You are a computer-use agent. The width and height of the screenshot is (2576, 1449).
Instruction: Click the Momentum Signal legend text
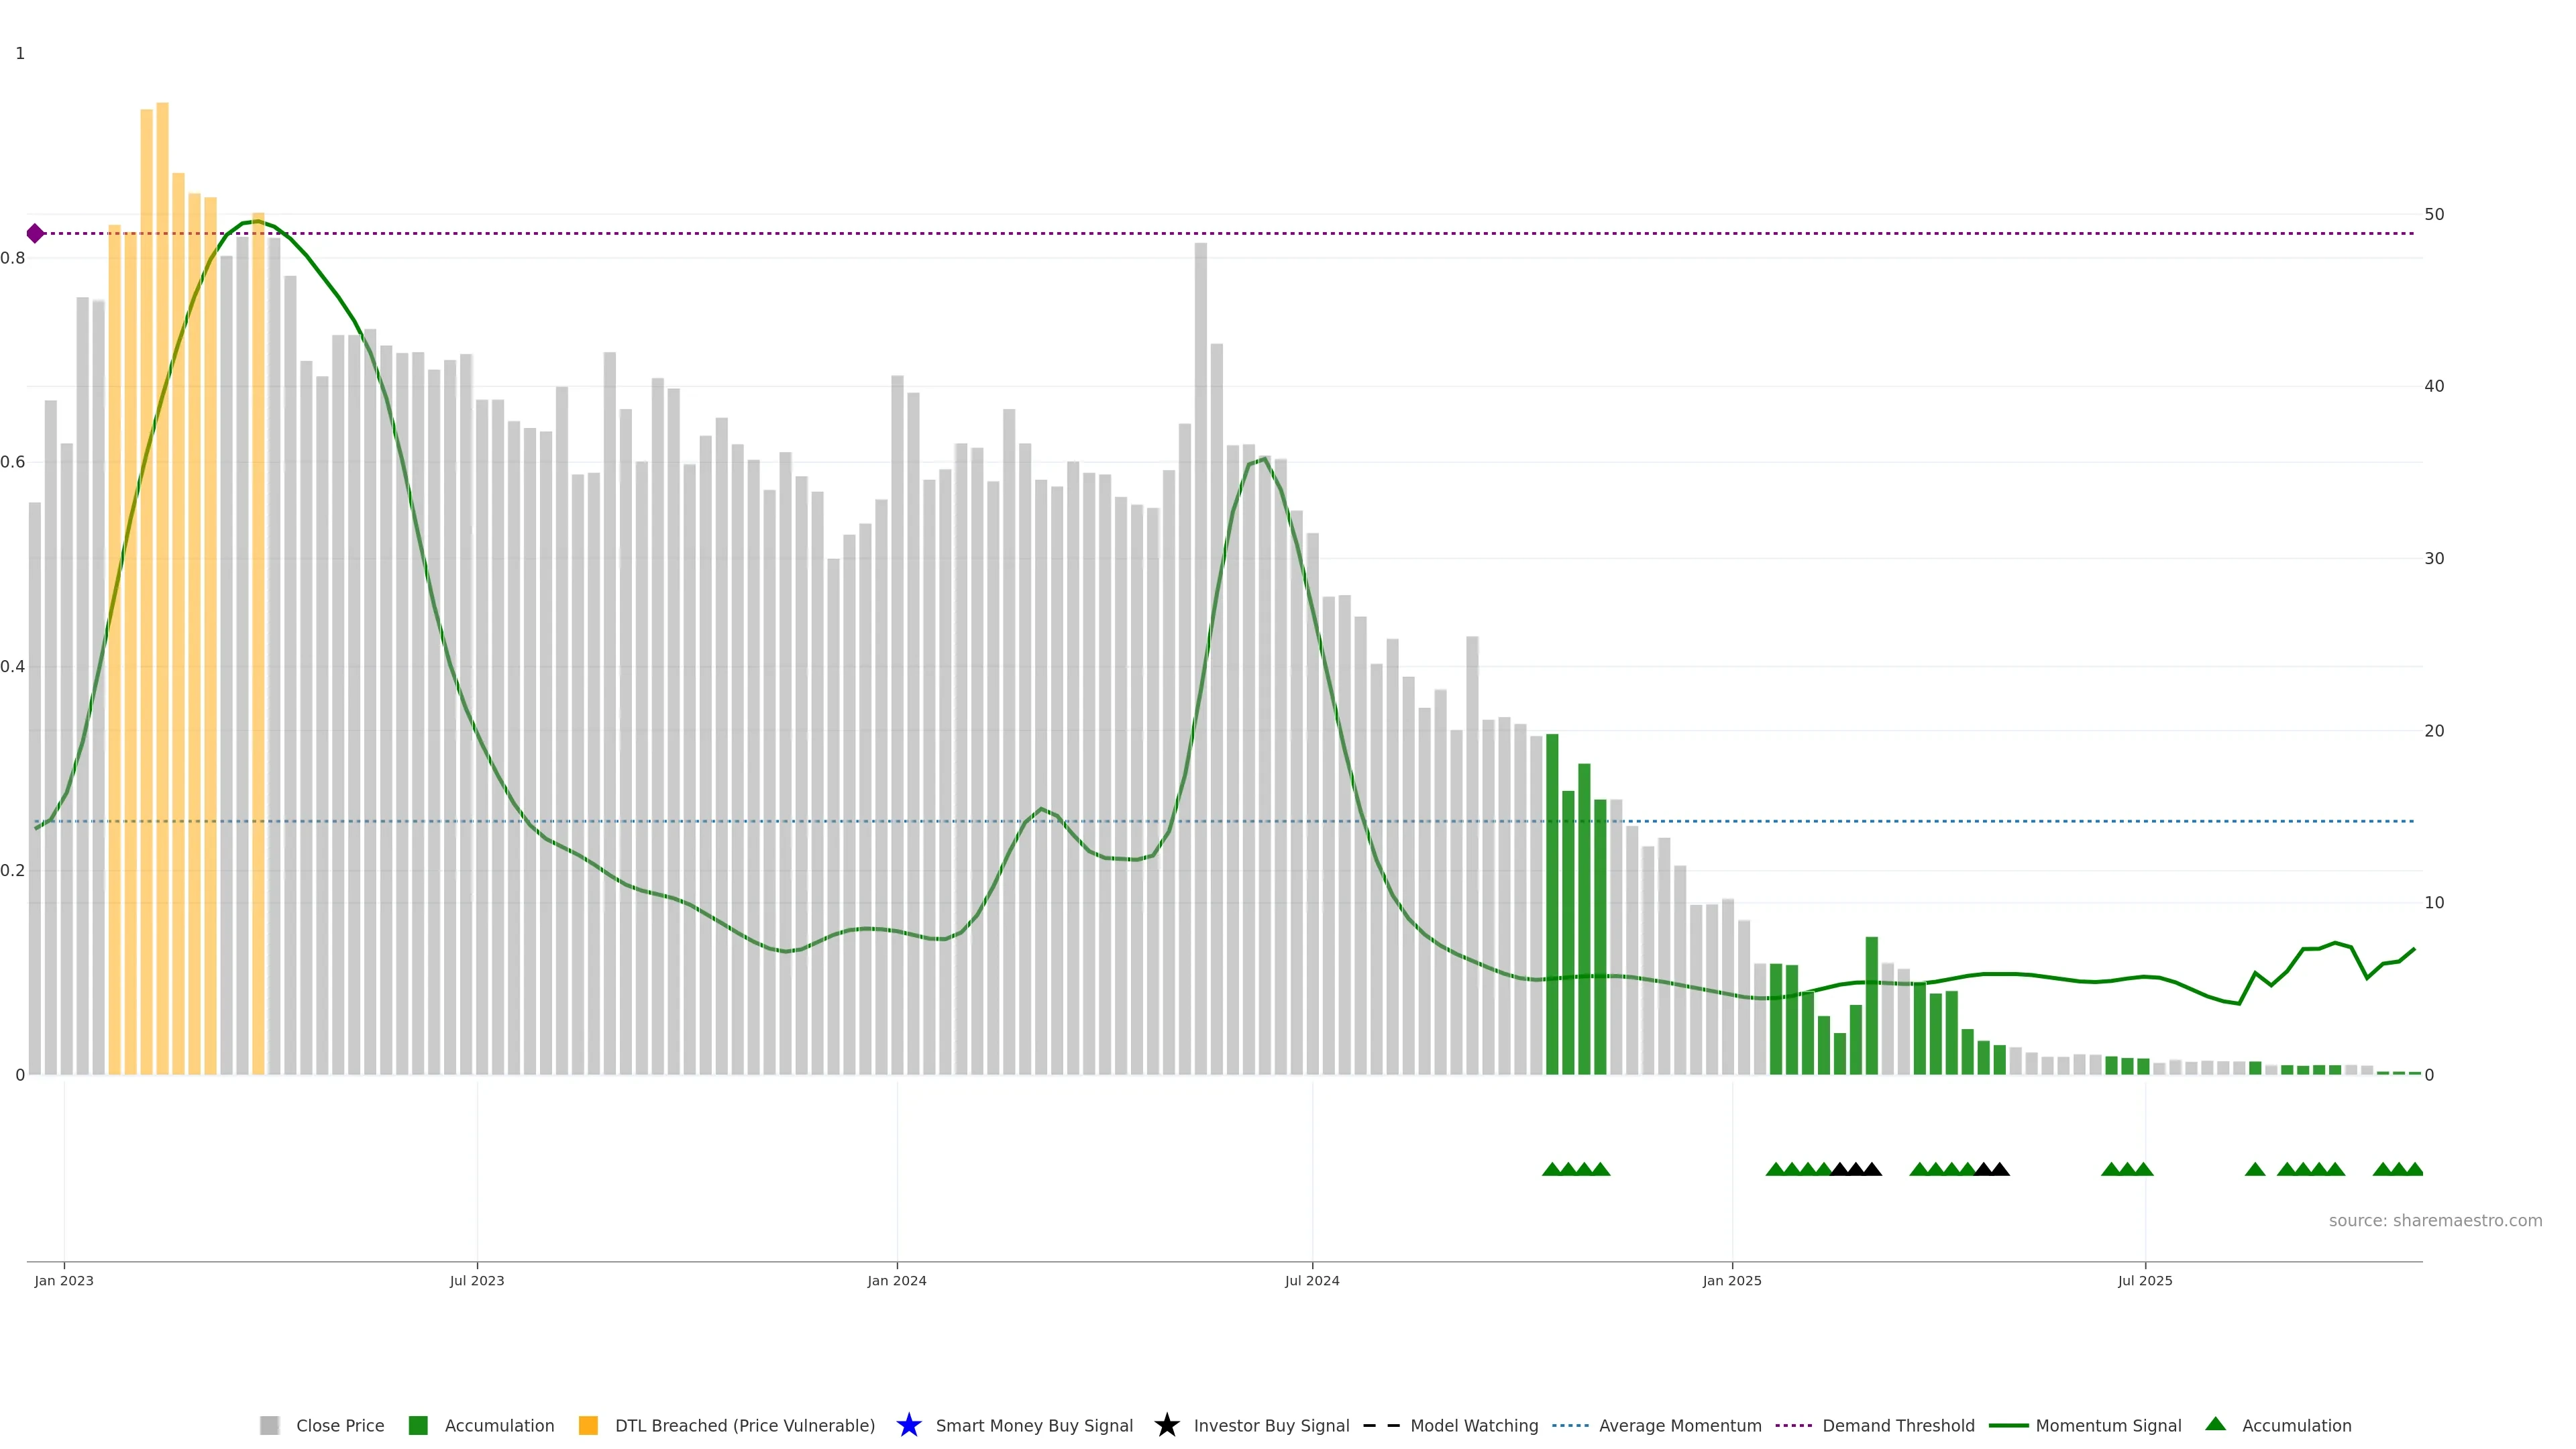coord(2108,1425)
